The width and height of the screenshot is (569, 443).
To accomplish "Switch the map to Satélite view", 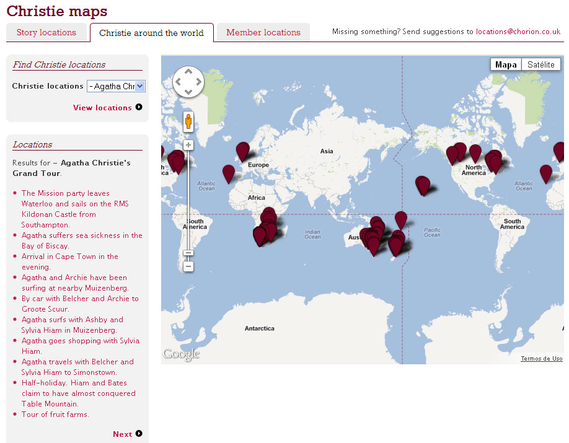I will [x=541, y=64].
